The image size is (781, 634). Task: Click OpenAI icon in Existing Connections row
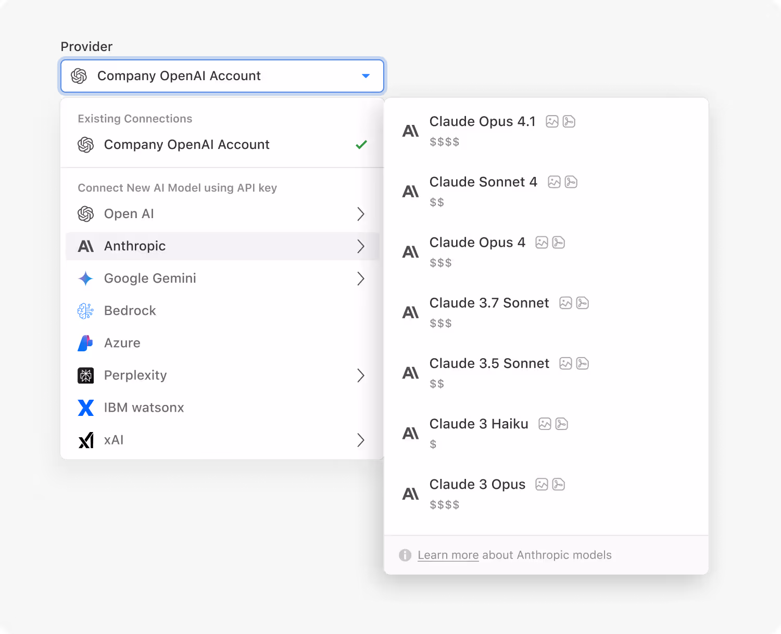coord(86,145)
